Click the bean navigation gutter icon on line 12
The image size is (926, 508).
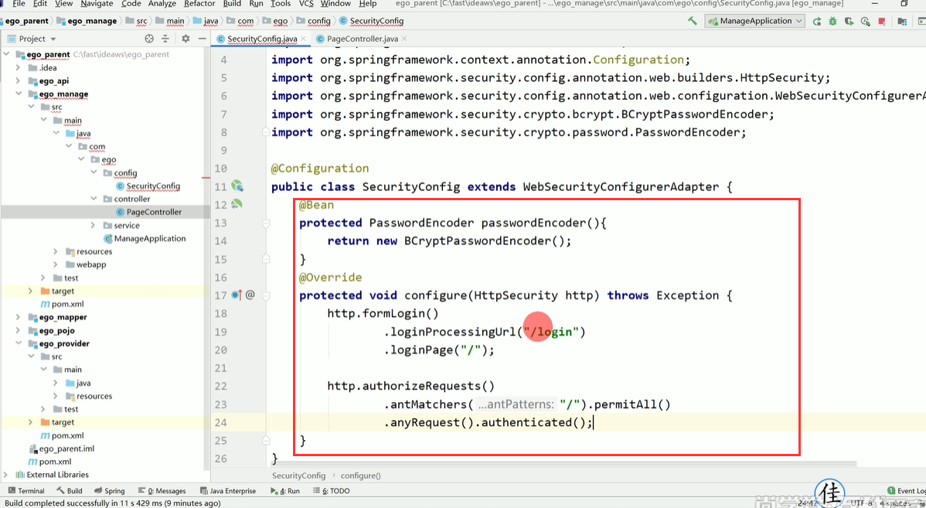(x=237, y=204)
